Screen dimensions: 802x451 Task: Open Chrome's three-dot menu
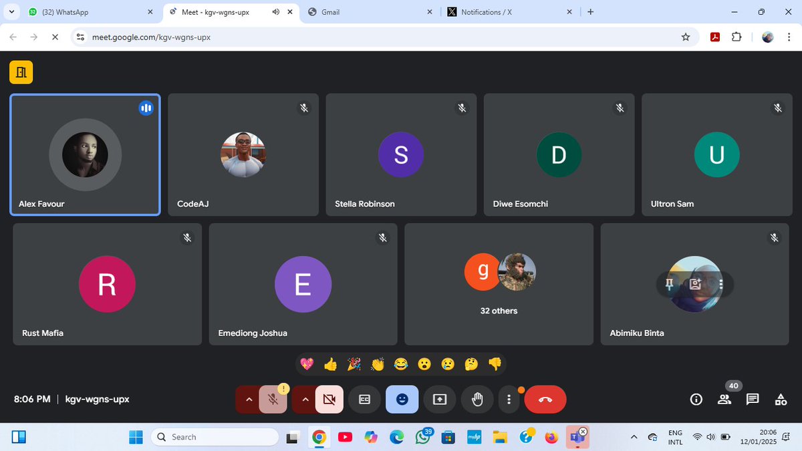(x=789, y=37)
